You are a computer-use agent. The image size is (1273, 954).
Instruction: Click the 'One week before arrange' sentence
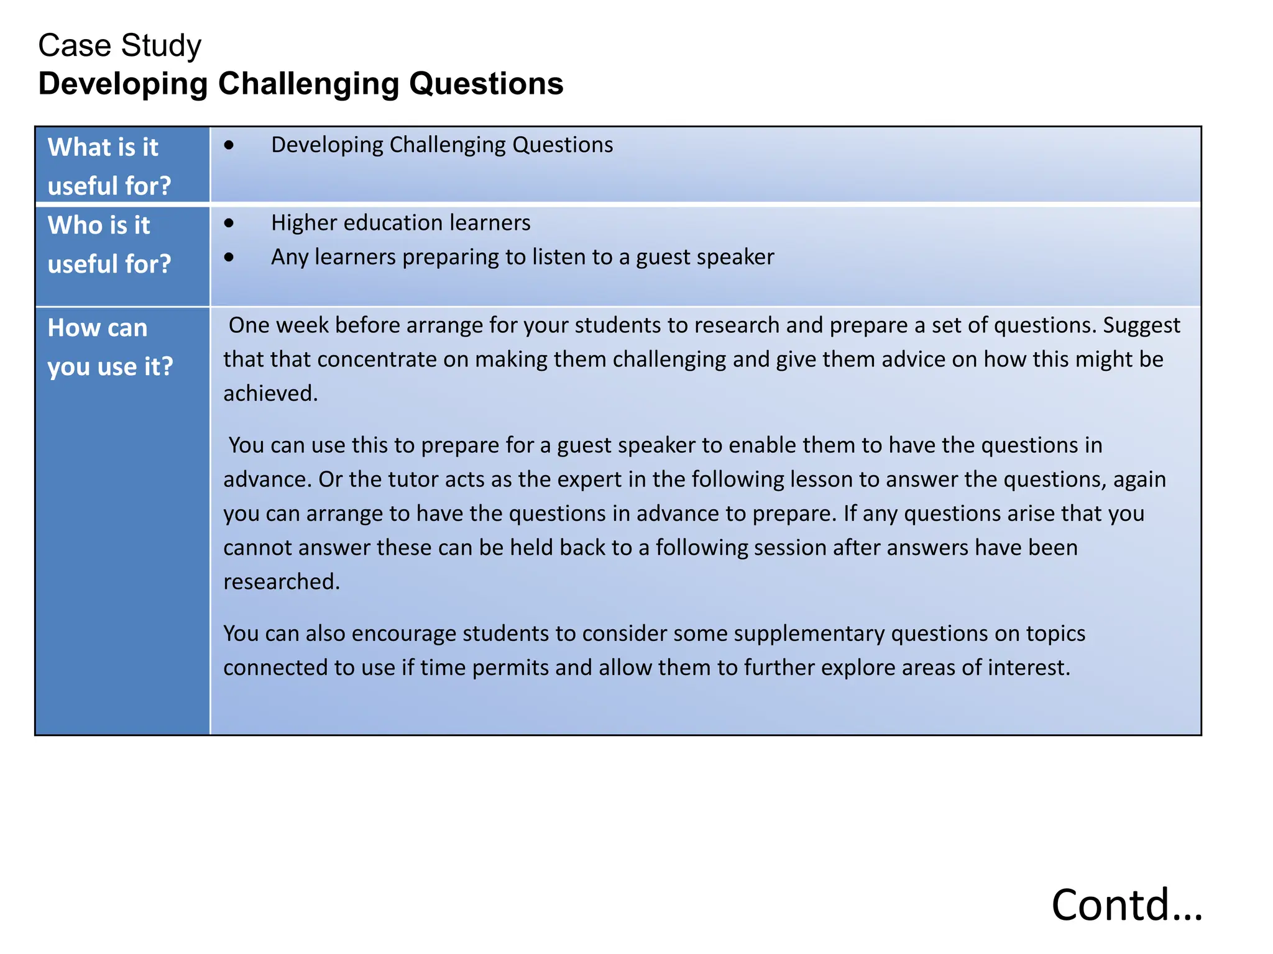coord(702,325)
